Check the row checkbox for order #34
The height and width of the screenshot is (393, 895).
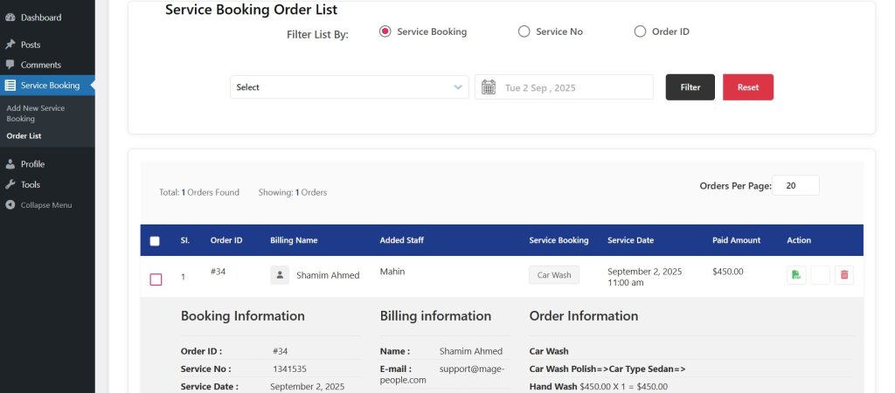click(156, 279)
